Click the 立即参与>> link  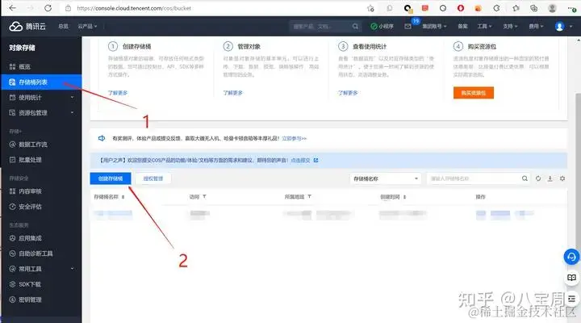click(294, 138)
